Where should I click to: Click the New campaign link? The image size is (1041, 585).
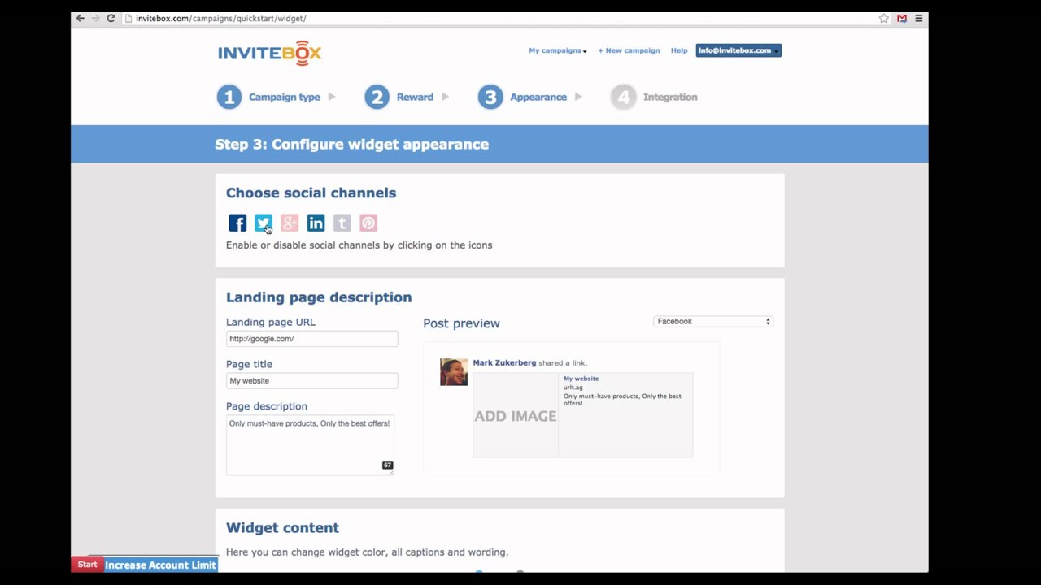(x=629, y=50)
